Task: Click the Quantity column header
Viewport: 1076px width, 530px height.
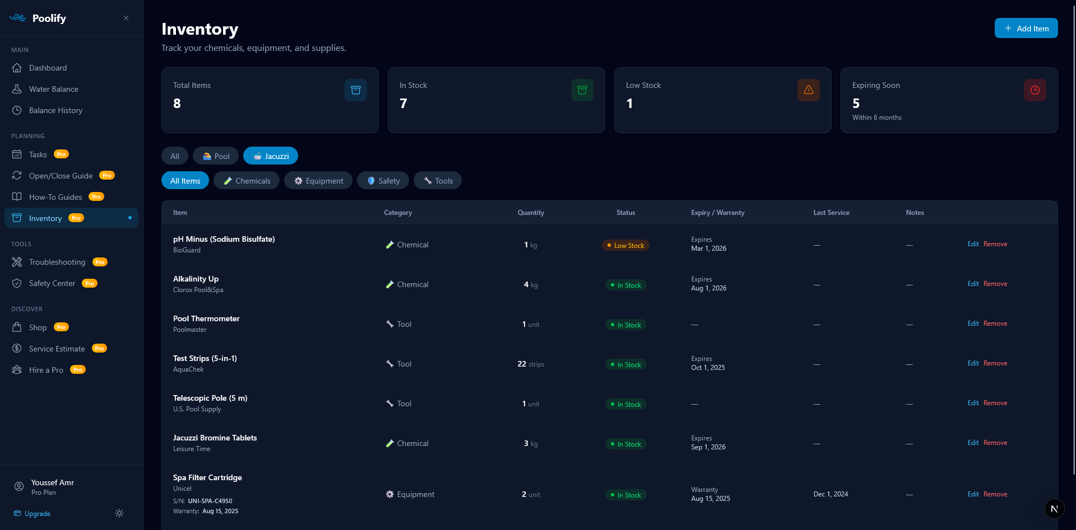Action: pyautogui.click(x=531, y=213)
